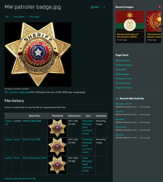
Task: Open Special pages link
Action: [x=122, y=74]
